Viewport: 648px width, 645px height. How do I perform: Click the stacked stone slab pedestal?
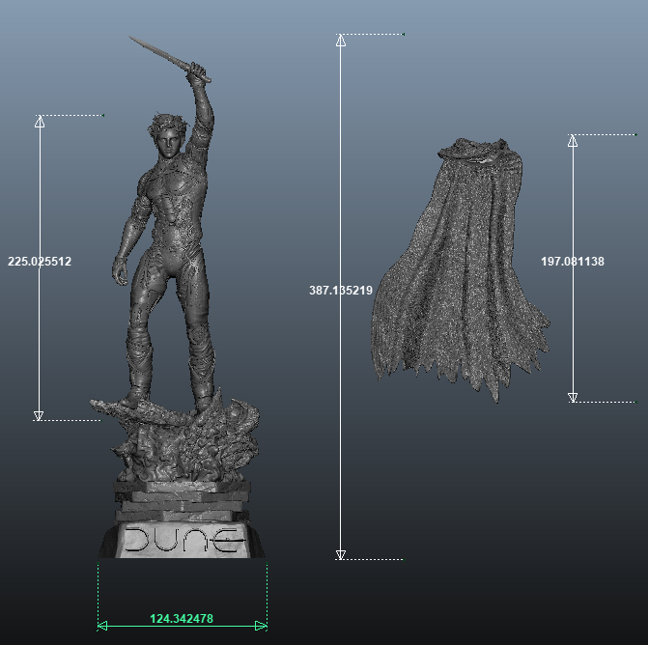click(182, 501)
